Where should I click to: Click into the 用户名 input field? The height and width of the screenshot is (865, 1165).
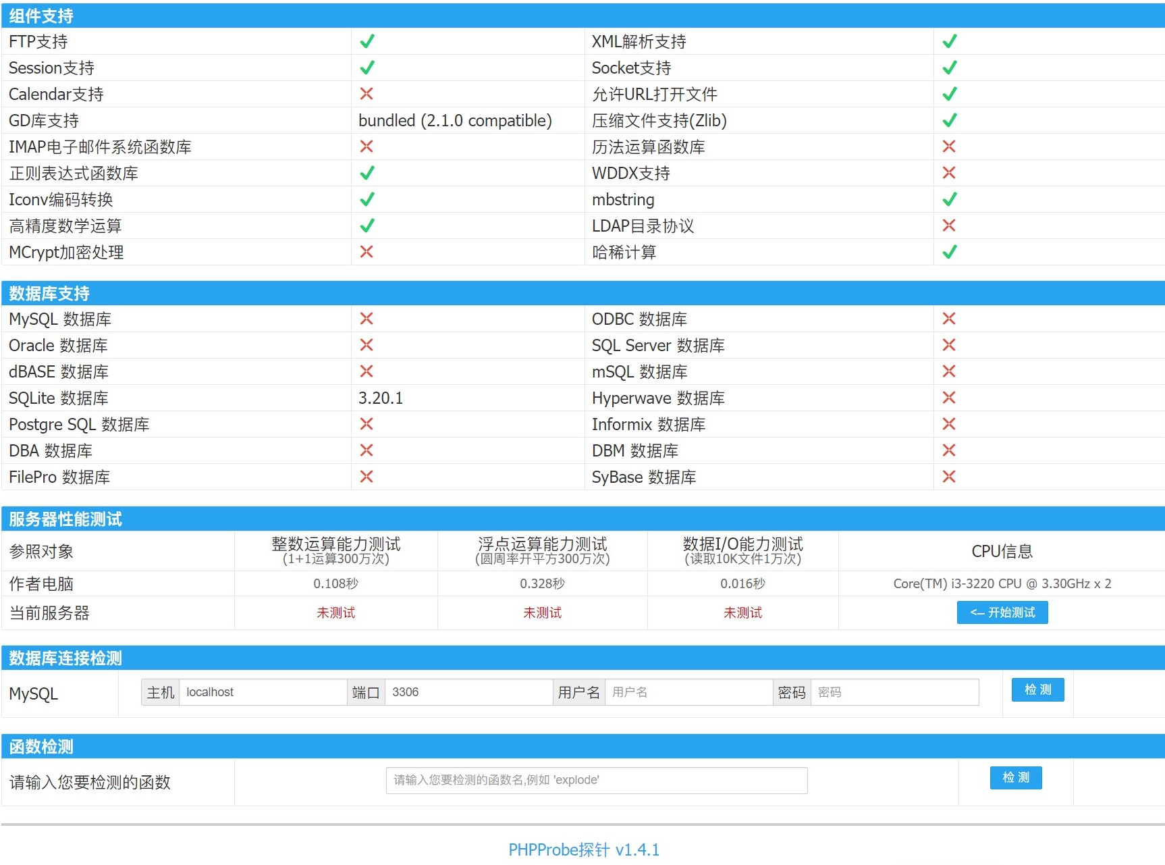688,692
